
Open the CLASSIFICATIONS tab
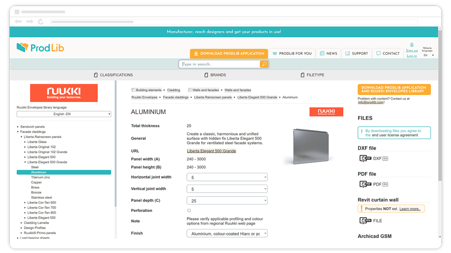tap(113, 75)
